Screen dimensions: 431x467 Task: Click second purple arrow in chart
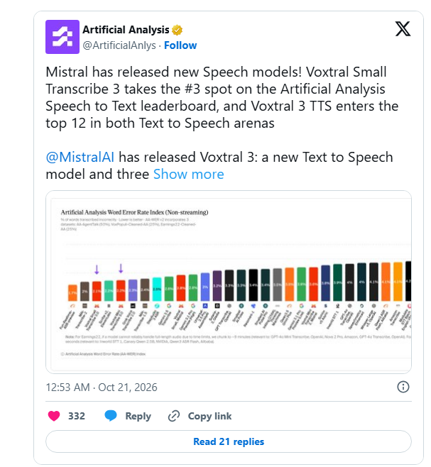[x=121, y=268]
